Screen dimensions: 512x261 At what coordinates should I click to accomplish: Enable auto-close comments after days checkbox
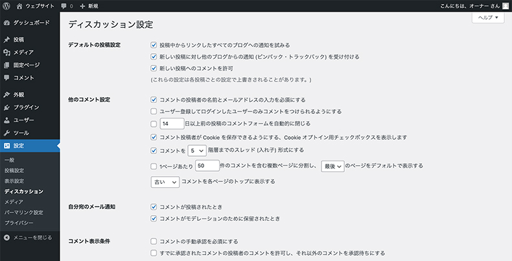[154, 124]
